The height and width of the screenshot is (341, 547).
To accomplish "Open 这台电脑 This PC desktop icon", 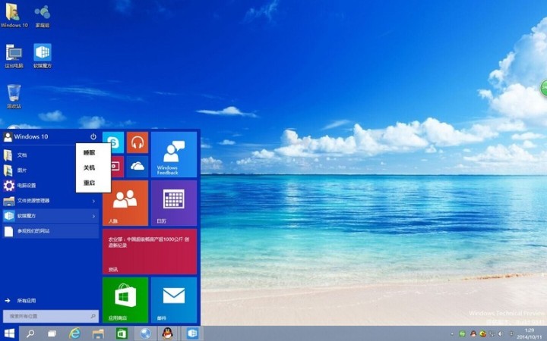I will (14, 56).
